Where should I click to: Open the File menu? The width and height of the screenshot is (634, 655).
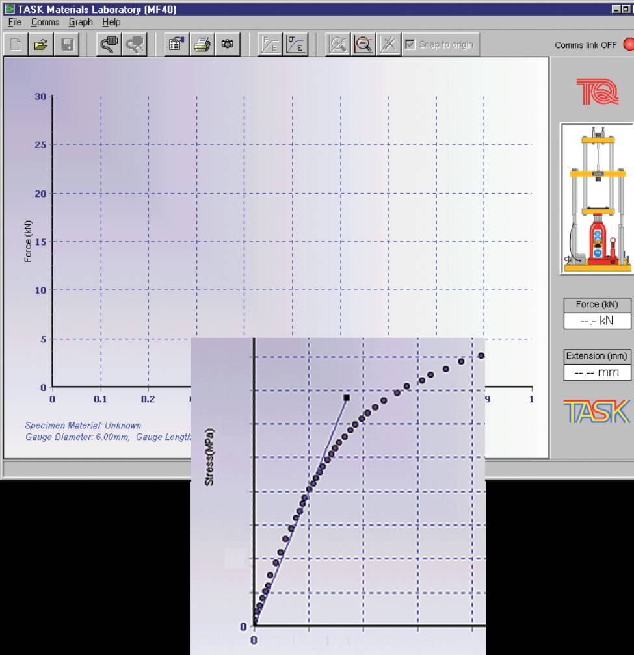[x=13, y=22]
